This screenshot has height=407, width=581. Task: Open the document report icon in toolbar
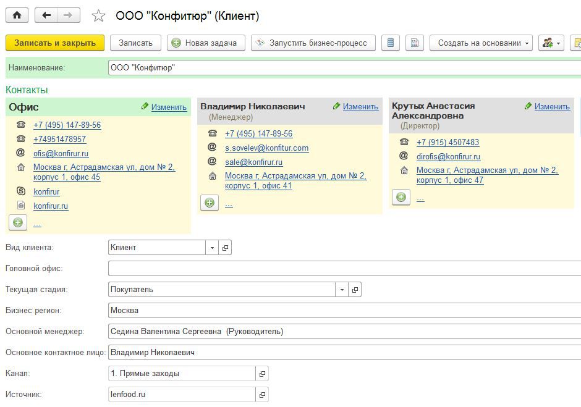point(415,43)
